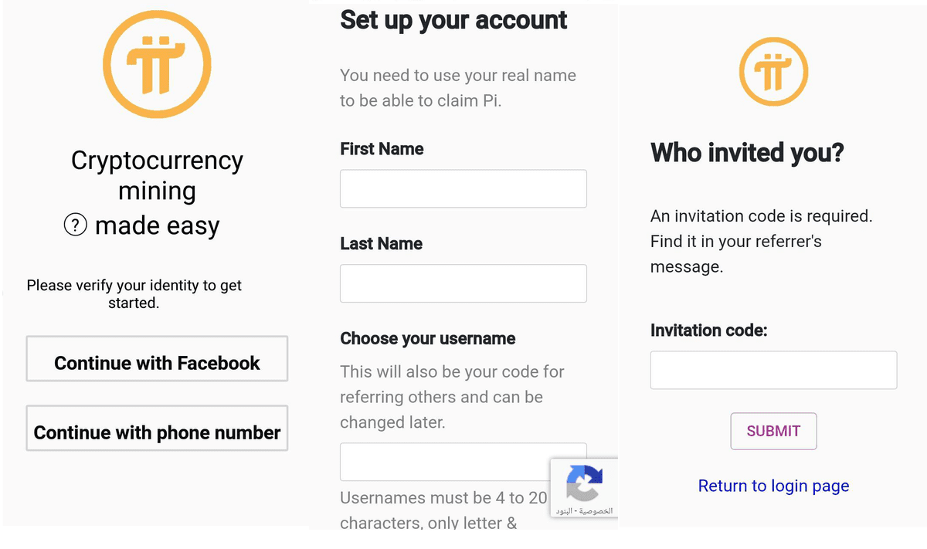Open the Return to login page link
This screenshot has height=549, width=927.
773,486
